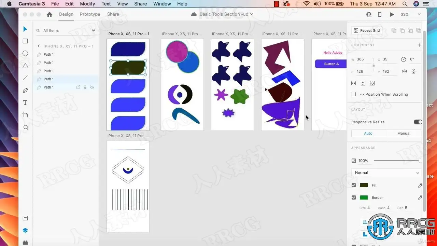The width and height of the screenshot is (437, 246).
Task: Hide the Path 1 layer via crossed-eye icon
Action: (x=92, y=87)
